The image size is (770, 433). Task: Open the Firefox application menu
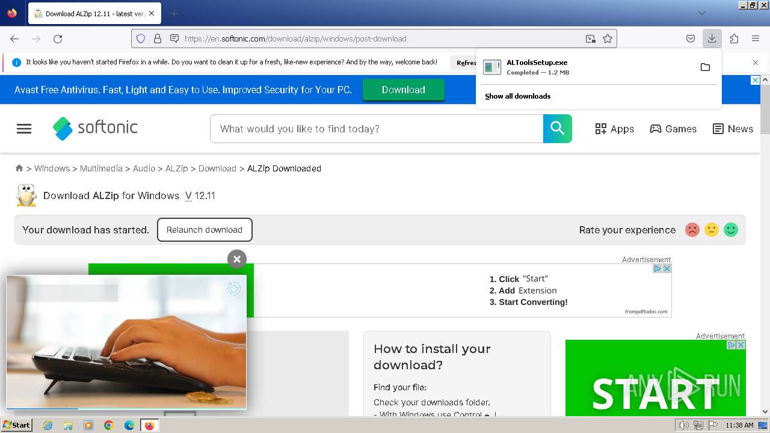click(x=756, y=38)
